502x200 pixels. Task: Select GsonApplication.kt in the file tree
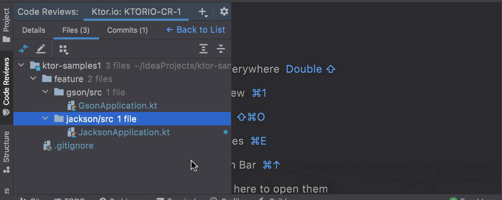click(118, 106)
